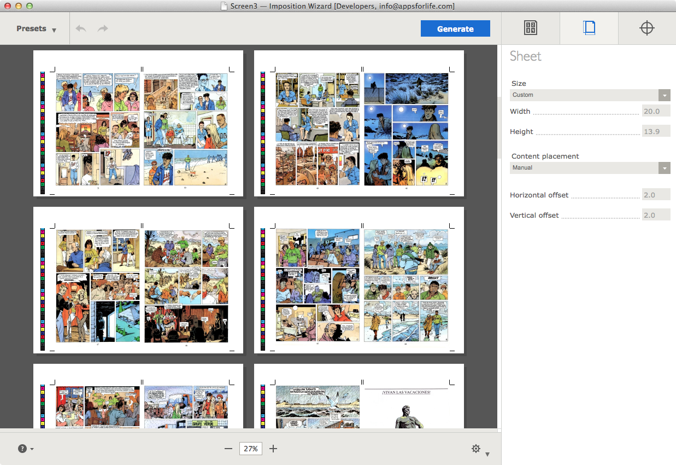The image size is (676, 465).
Task: Zoom out with the minus icon
Action: coord(228,449)
